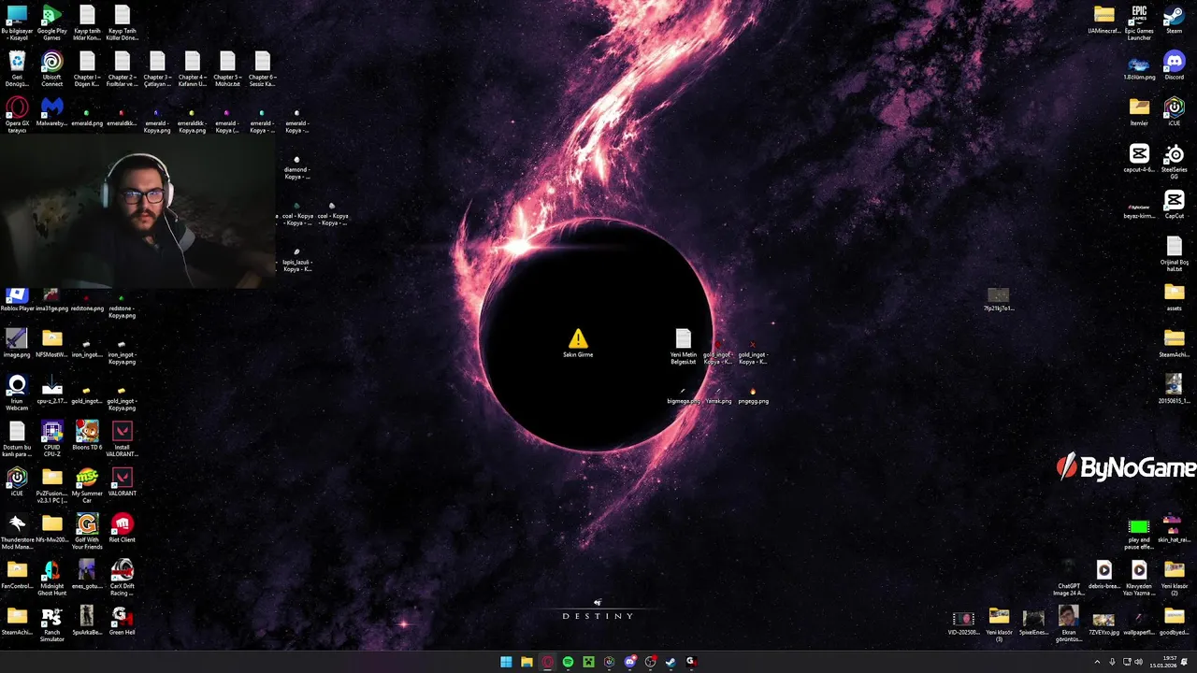Select the Sakın Girme warning icon
Screen dimensions: 1197x673
(578, 343)
